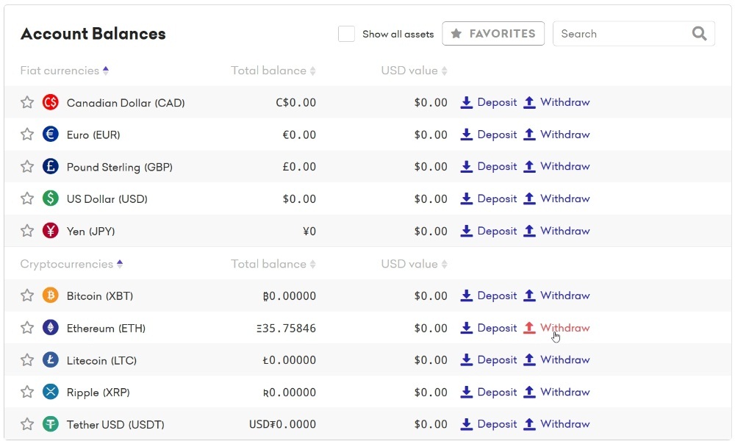This screenshot has width=735, height=444.
Task: Click the magnifying glass search icon
Action: [x=700, y=34]
